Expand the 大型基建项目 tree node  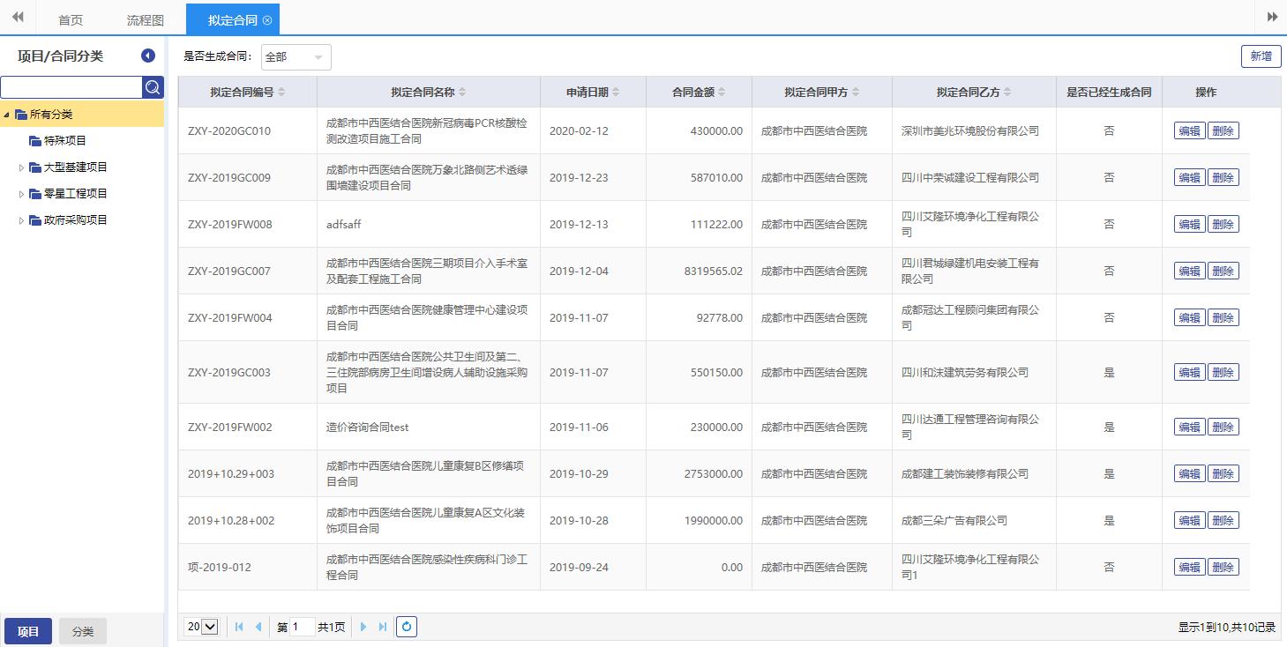(22, 167)
